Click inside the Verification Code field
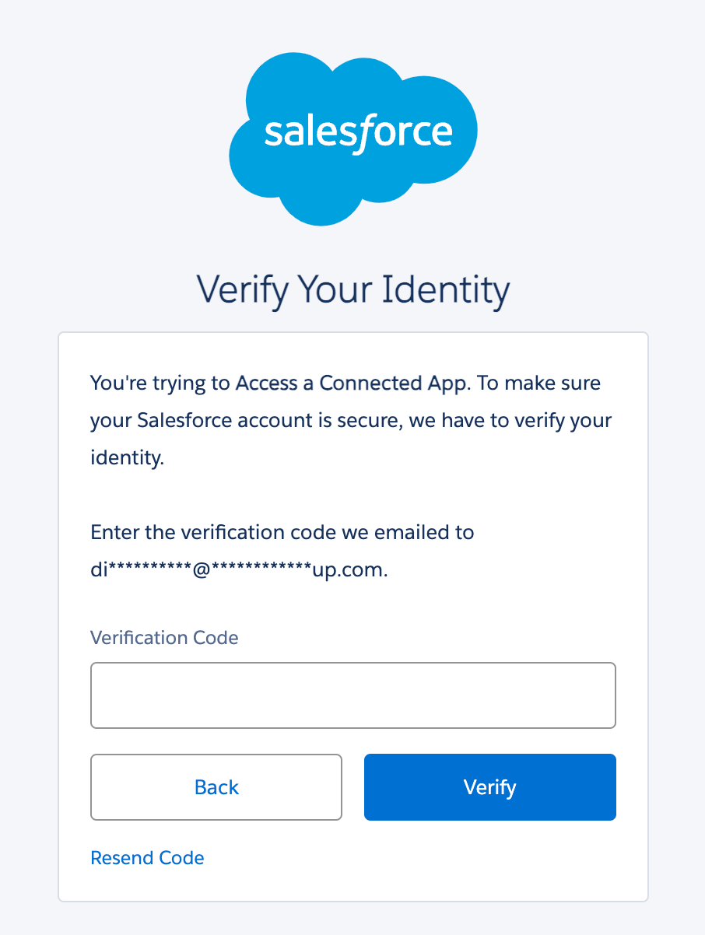 click(x=352, y=695)
